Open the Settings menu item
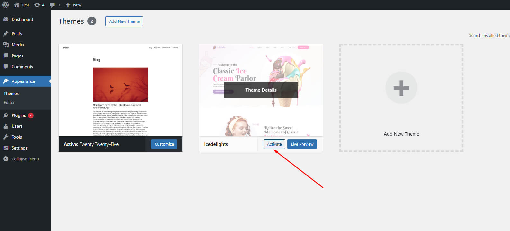 [x=26, y=148]
